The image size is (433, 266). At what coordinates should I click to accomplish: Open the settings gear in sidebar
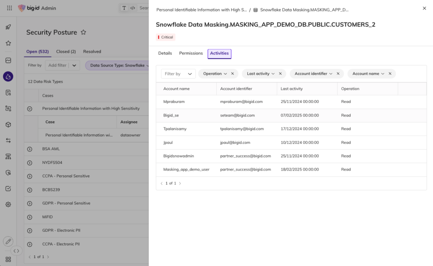(8, 204)
